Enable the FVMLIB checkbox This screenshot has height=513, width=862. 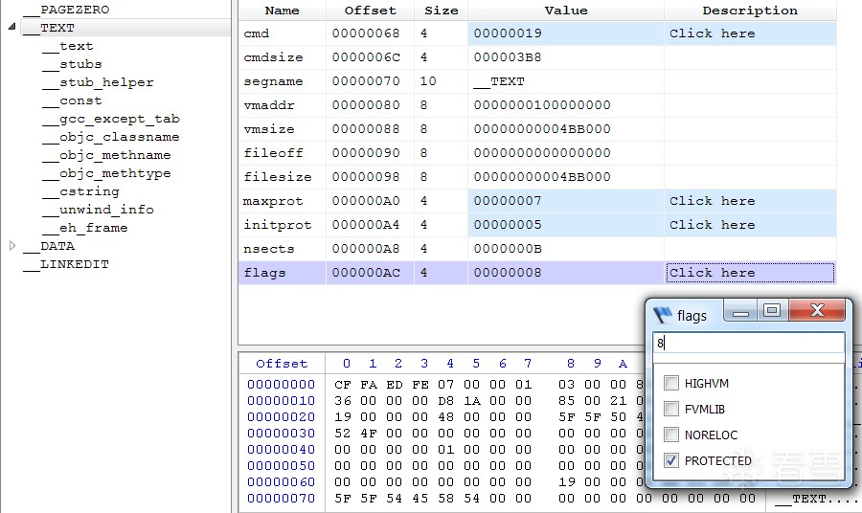point(671,410)
